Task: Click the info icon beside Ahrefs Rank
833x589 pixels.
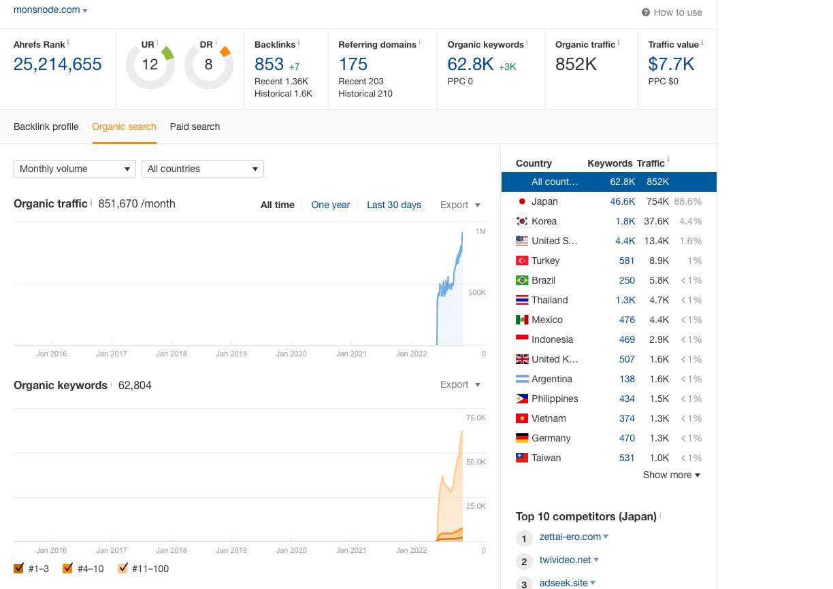Action: point(68,43)
